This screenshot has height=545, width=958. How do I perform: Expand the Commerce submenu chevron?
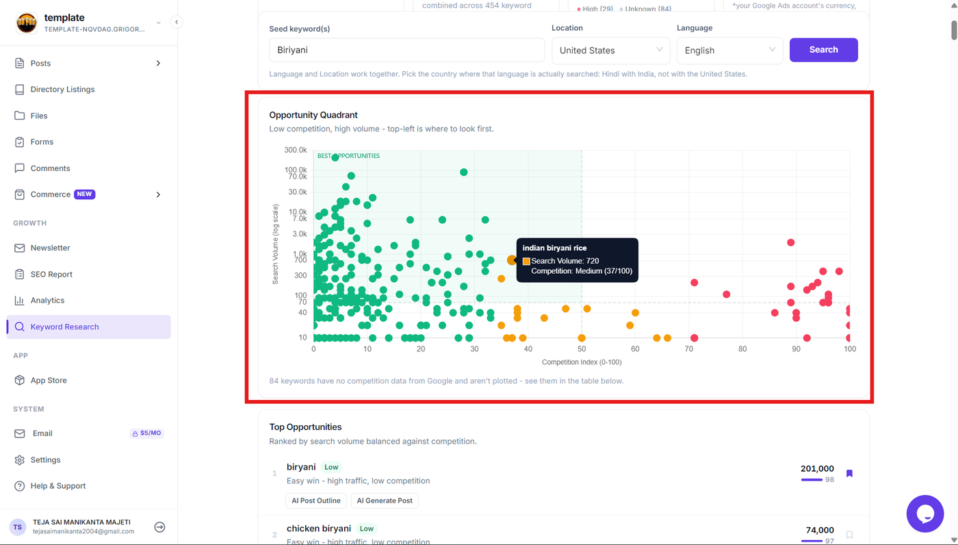pyautogui.click(x=158, y=194)
